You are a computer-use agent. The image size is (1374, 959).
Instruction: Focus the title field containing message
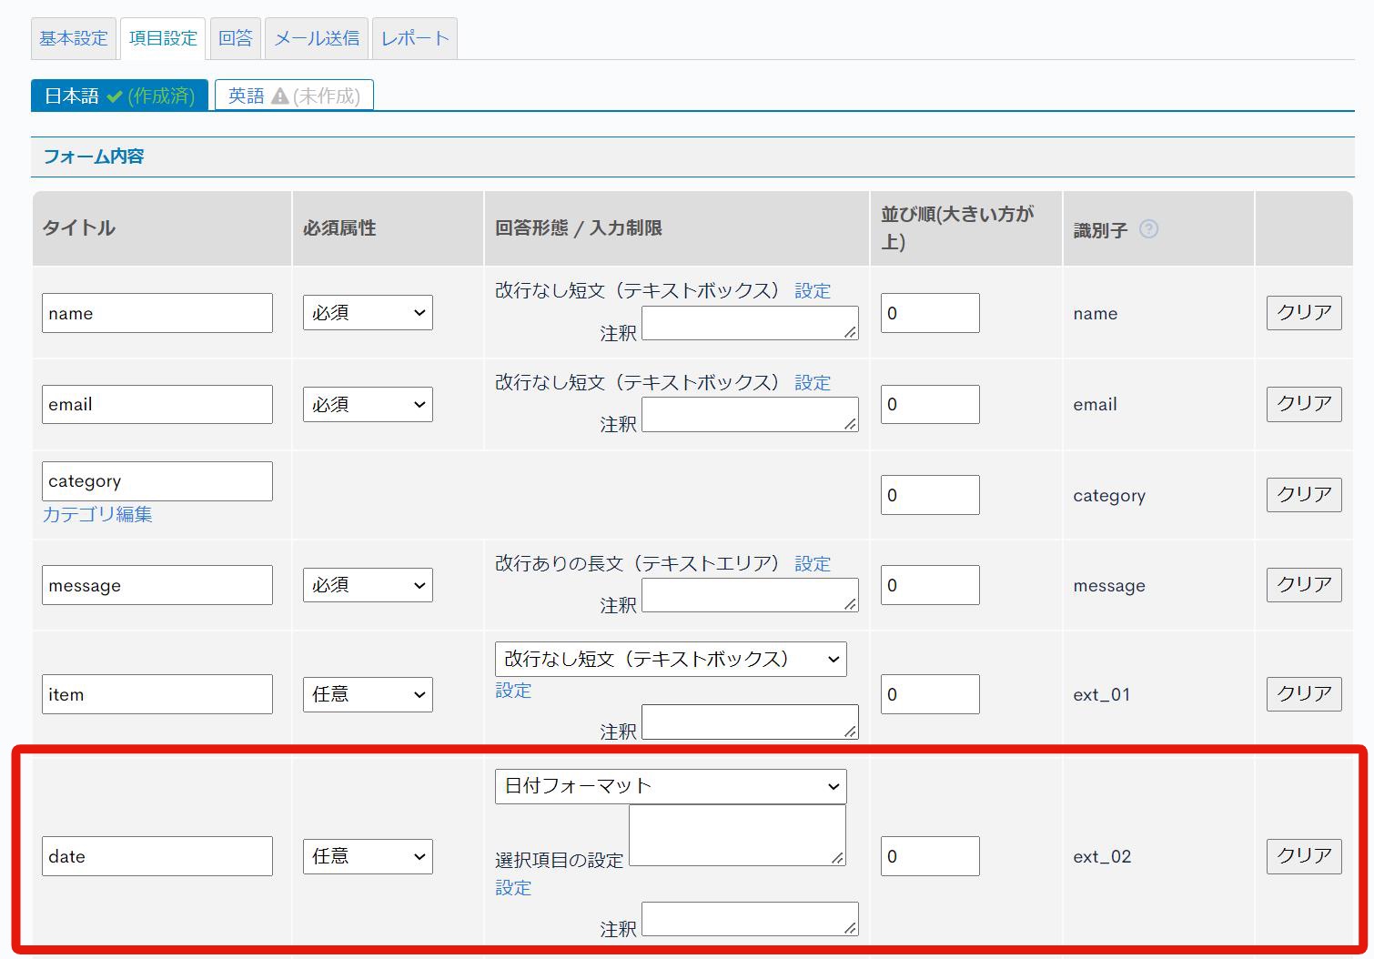click(157, 585)
